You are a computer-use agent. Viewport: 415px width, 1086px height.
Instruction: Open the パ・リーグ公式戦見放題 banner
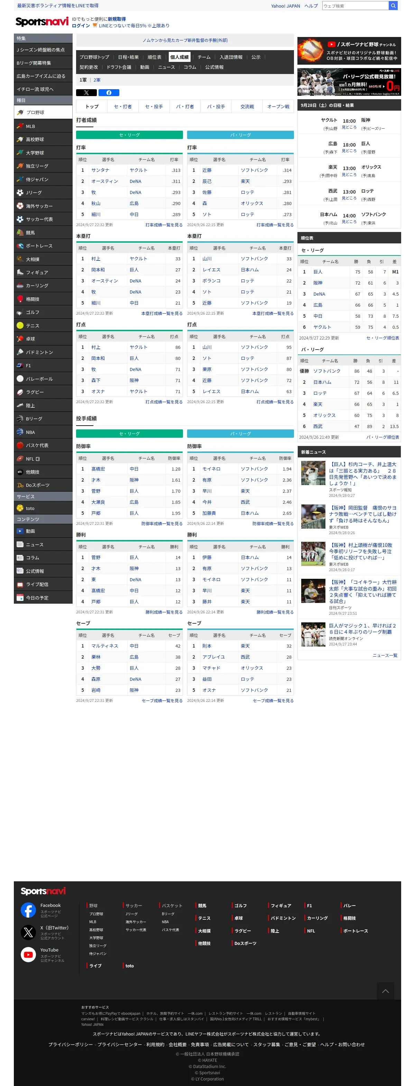click(349, 82)
